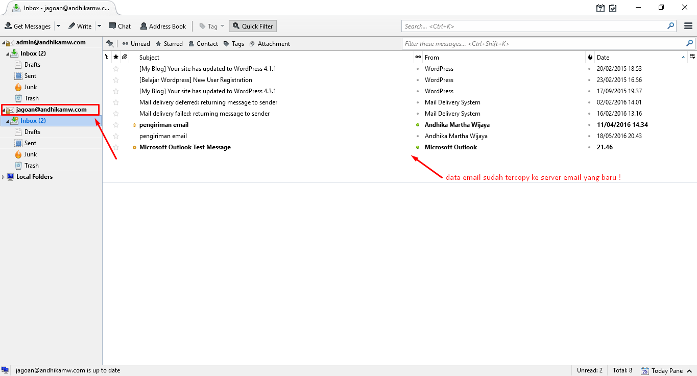Open the Write button dropdown arrow
The image size is (697, 376).
pyautogui.click(x=99, y=26)
